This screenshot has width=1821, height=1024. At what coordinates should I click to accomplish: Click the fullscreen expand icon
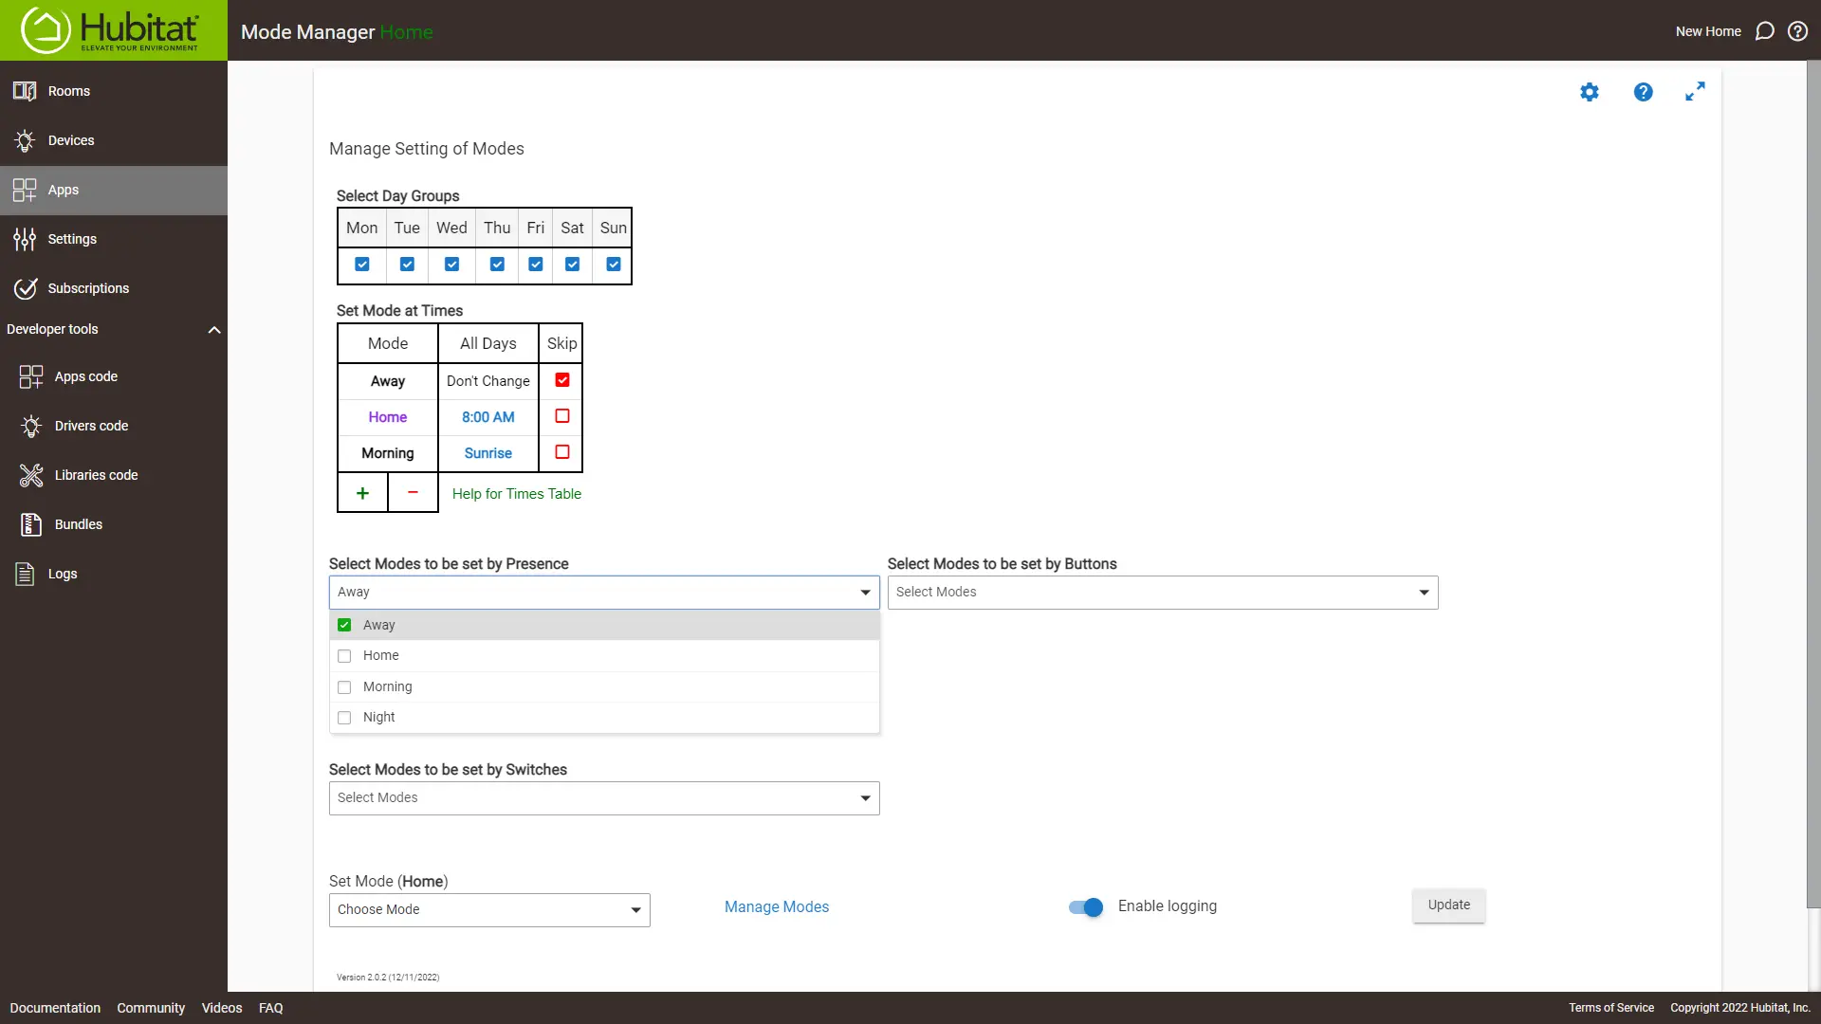(x=1695, y=91)
